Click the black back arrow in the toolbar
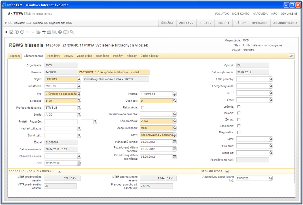The height and width of the screenshot is (205, 303). pos(6,32)
